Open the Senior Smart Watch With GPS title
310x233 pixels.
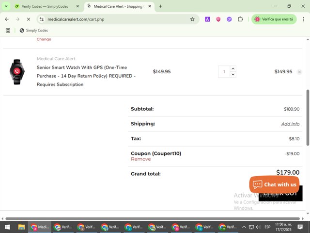pyautogui.click(x=86, y=76)
